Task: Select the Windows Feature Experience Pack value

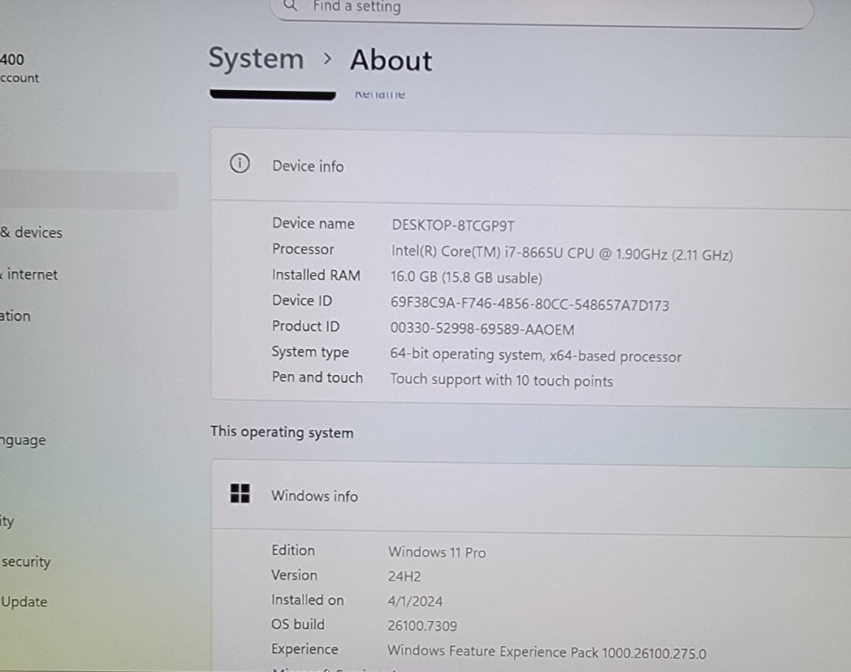Action: (x=546, y=652)
